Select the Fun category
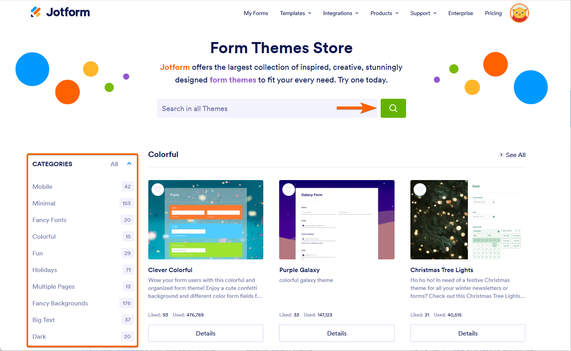571x351 pixels. (38, 253)
